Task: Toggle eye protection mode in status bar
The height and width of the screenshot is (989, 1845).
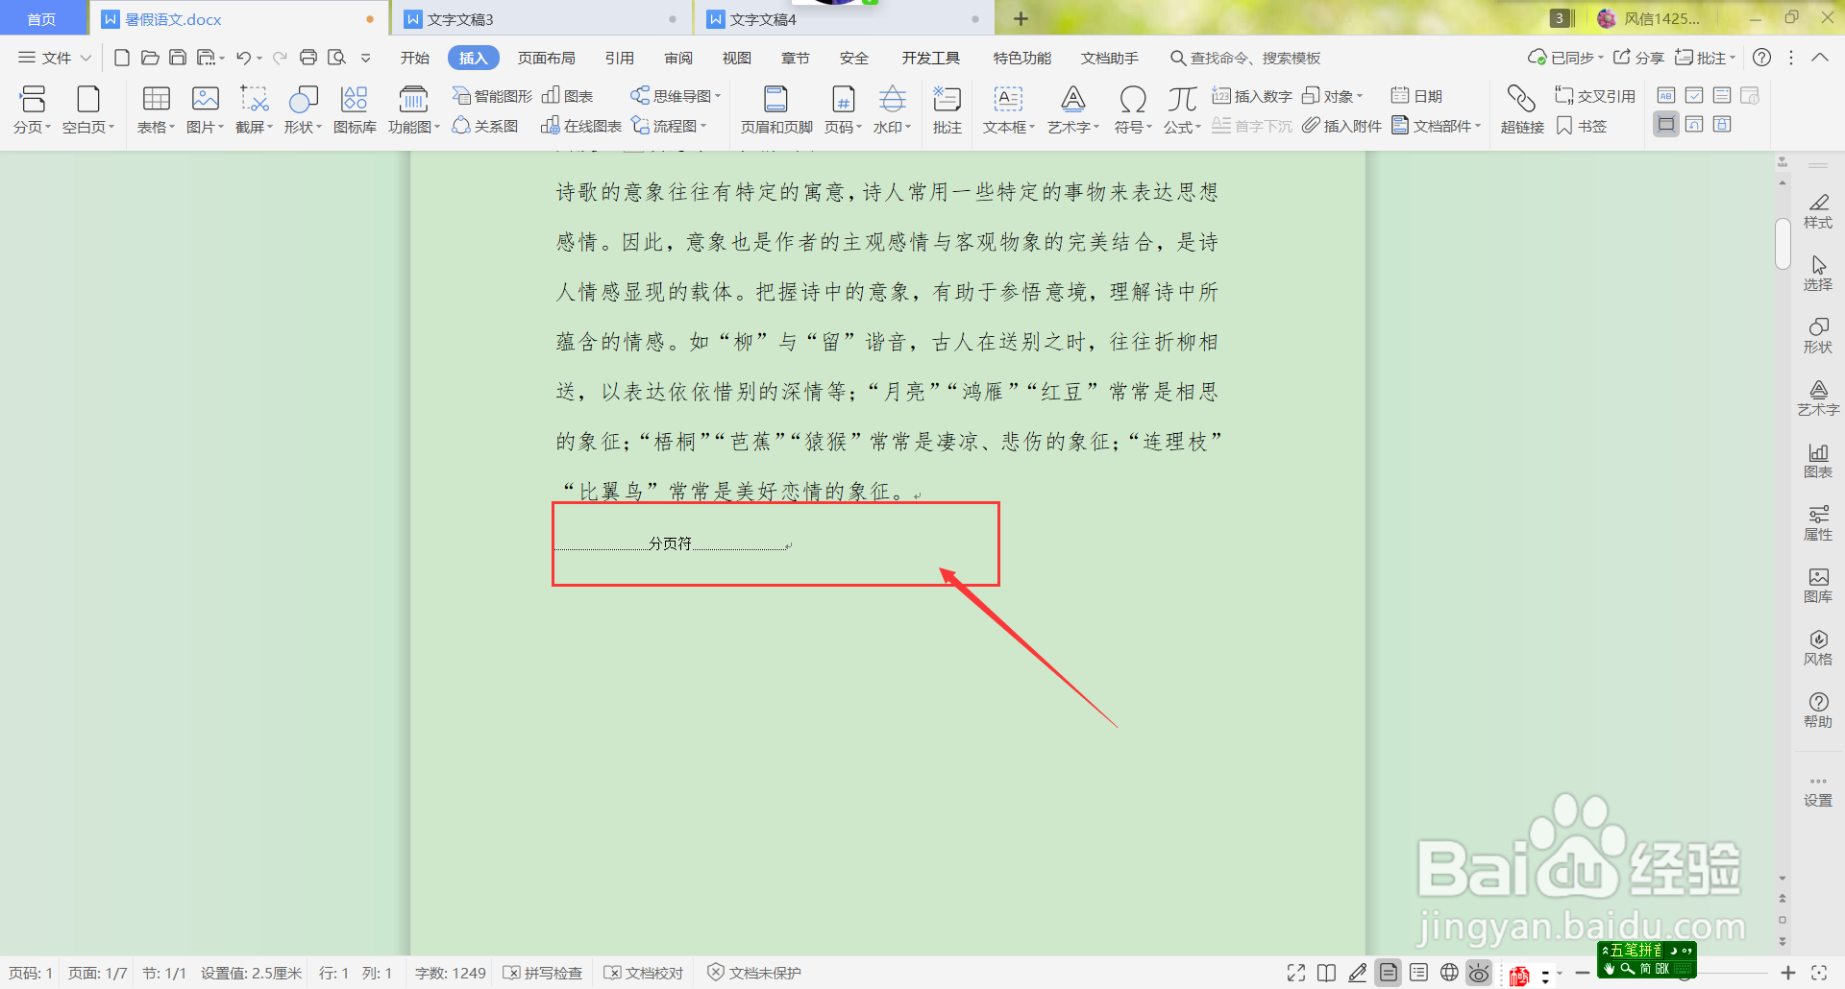Action: pyautogui.click(x=1478, y=972)
